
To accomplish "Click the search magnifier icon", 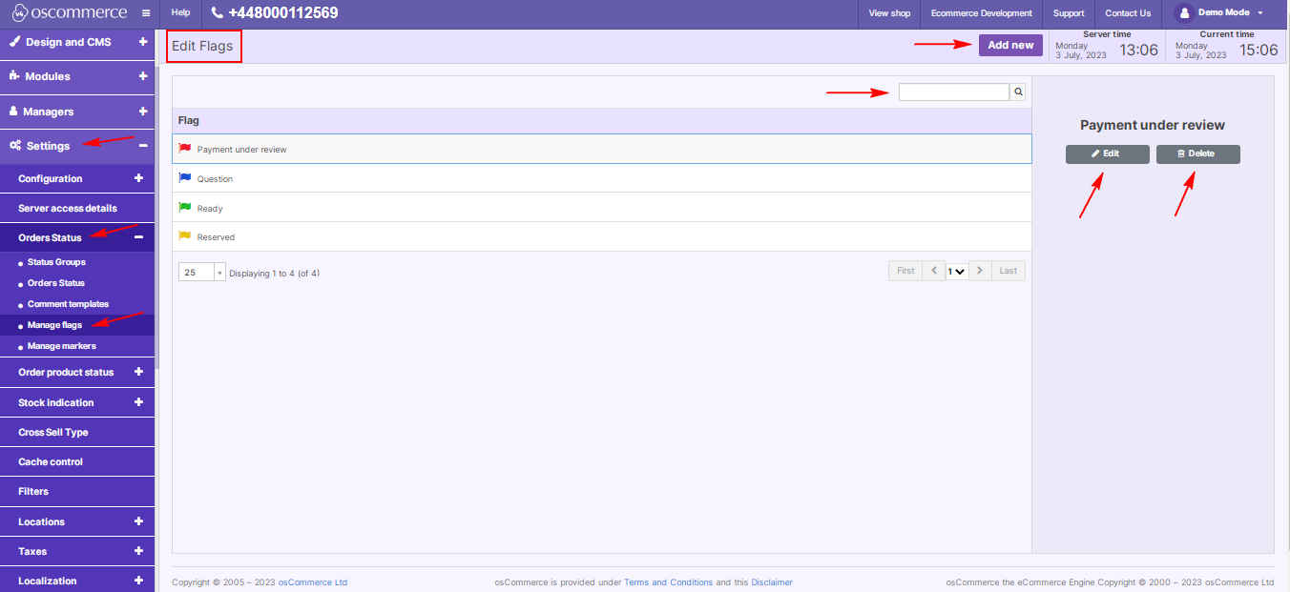I will (x=1018, y=92).
